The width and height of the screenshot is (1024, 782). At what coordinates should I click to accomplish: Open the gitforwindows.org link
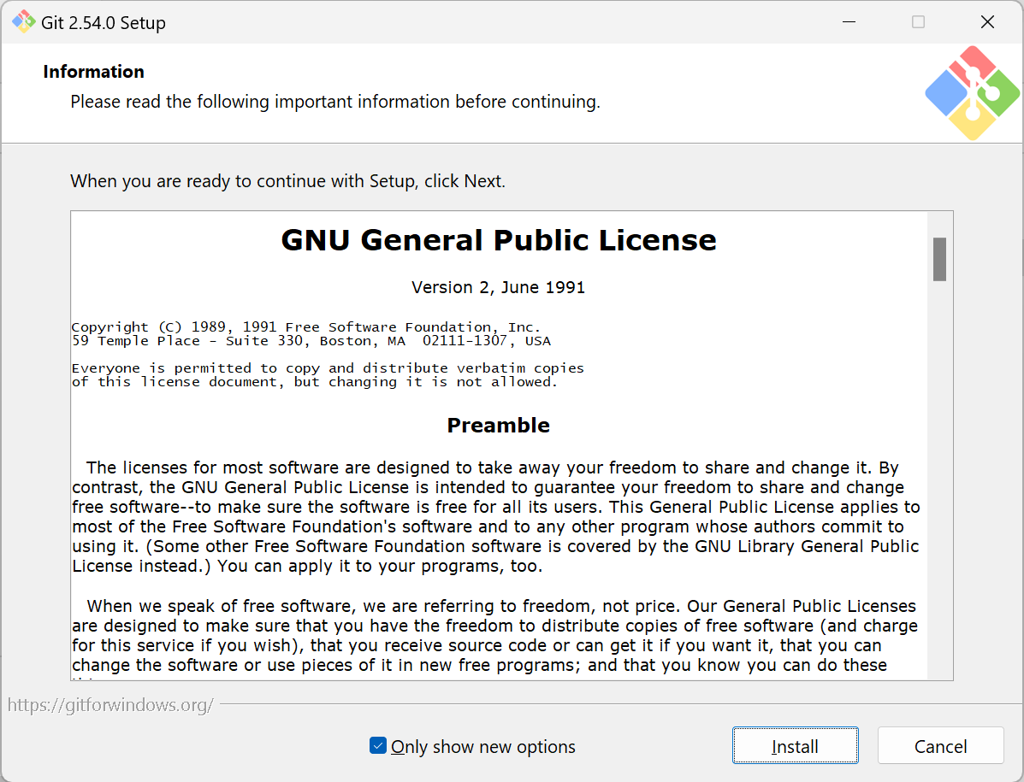(x=110, y=705)
